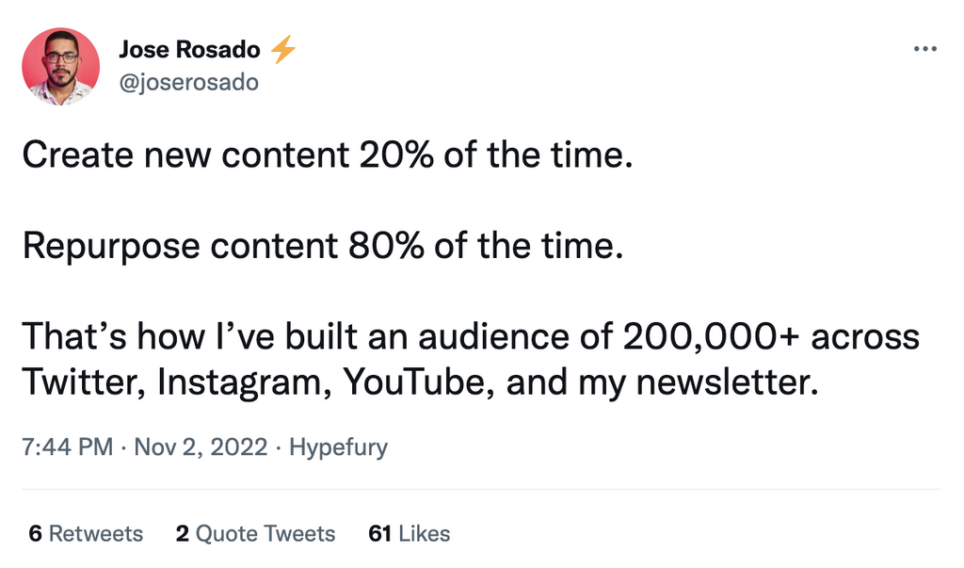Open the Hypefury source link
The width and height of the screenshot is (964, 568).
click(x=338, y=446)
